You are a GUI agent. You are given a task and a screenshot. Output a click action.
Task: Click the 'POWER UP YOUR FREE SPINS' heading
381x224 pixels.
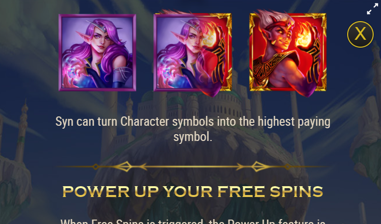tap(192, 192)
